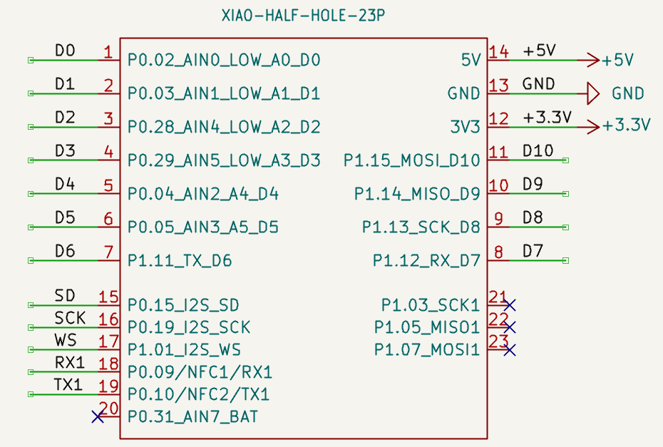The height and width of the screenshot is (447, 663).
Task: Select pin name P0.03_AIN1_LOW_A1_D1
Action: pos(224,93)
